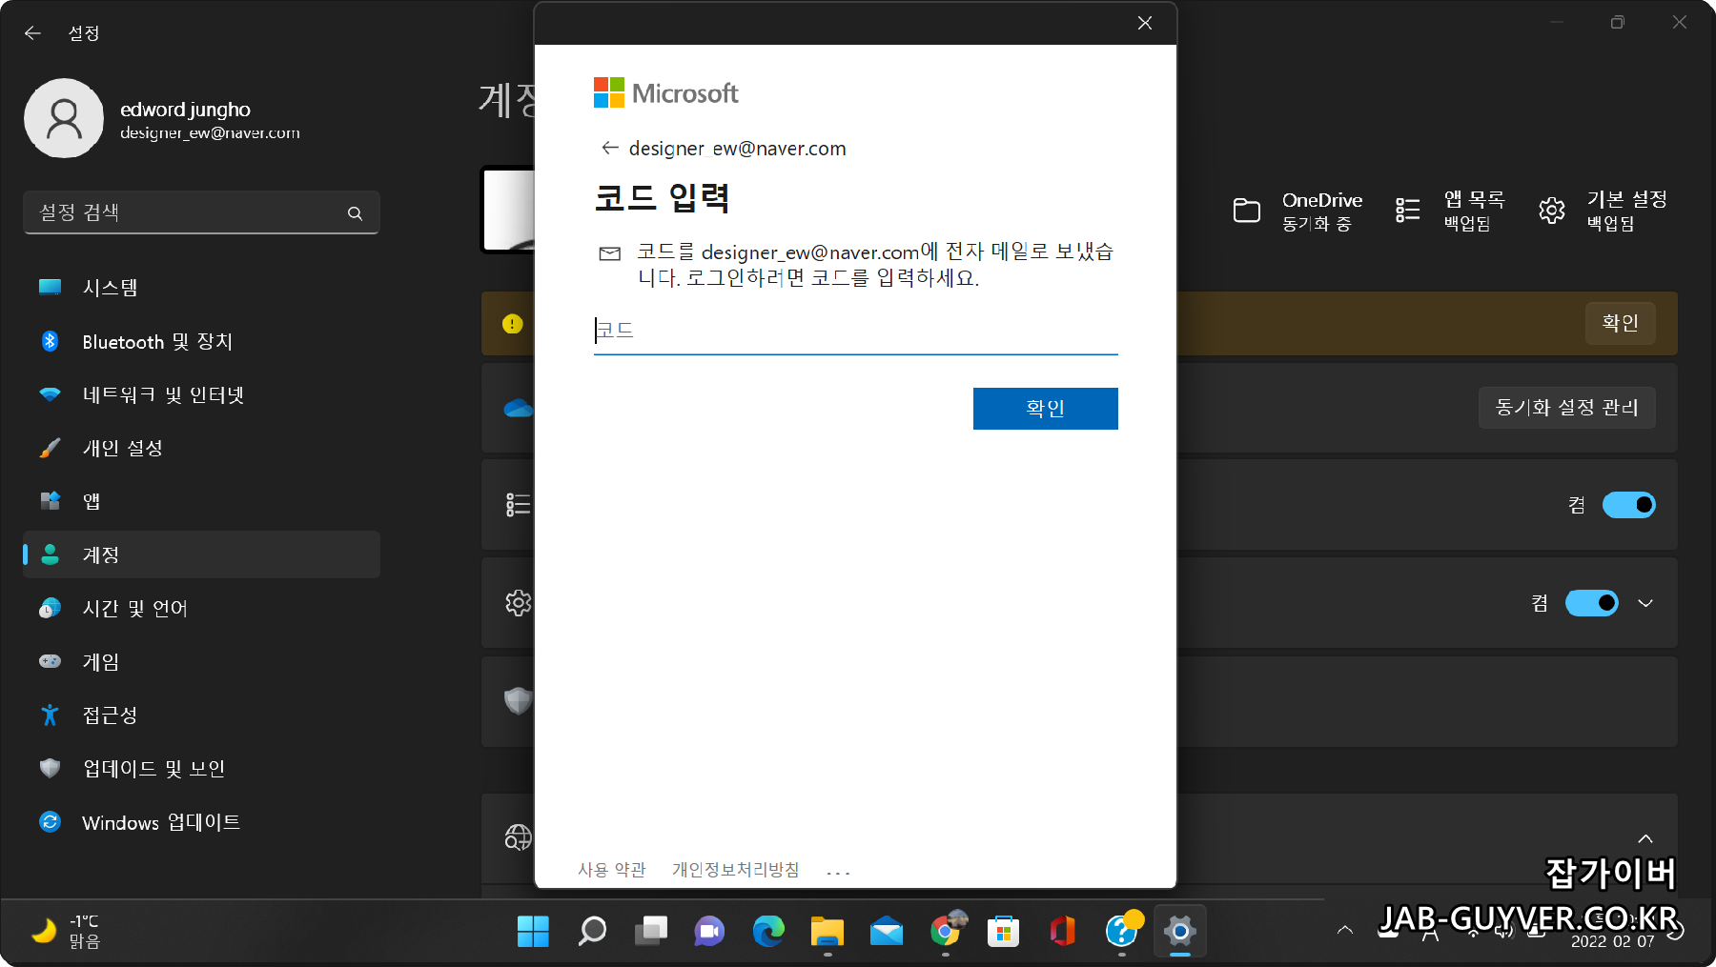Select 계정 in the sidebar
Screen dimensions: 1716x967
tap(201, 554)
